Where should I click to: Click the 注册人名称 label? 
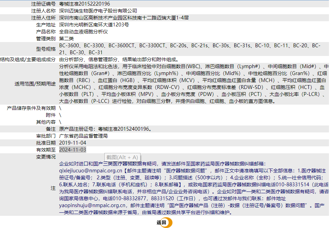coord(43,11)
